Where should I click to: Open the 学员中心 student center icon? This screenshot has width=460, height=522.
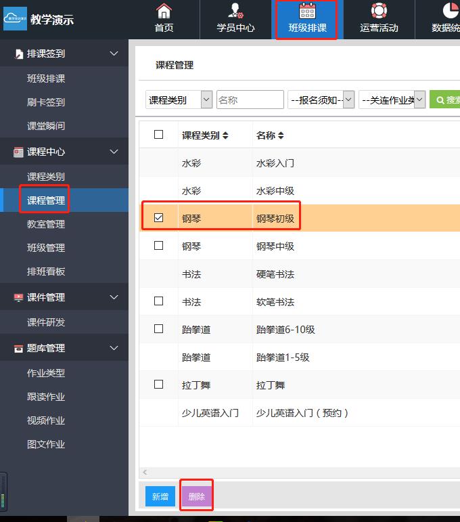pos(235,11)
